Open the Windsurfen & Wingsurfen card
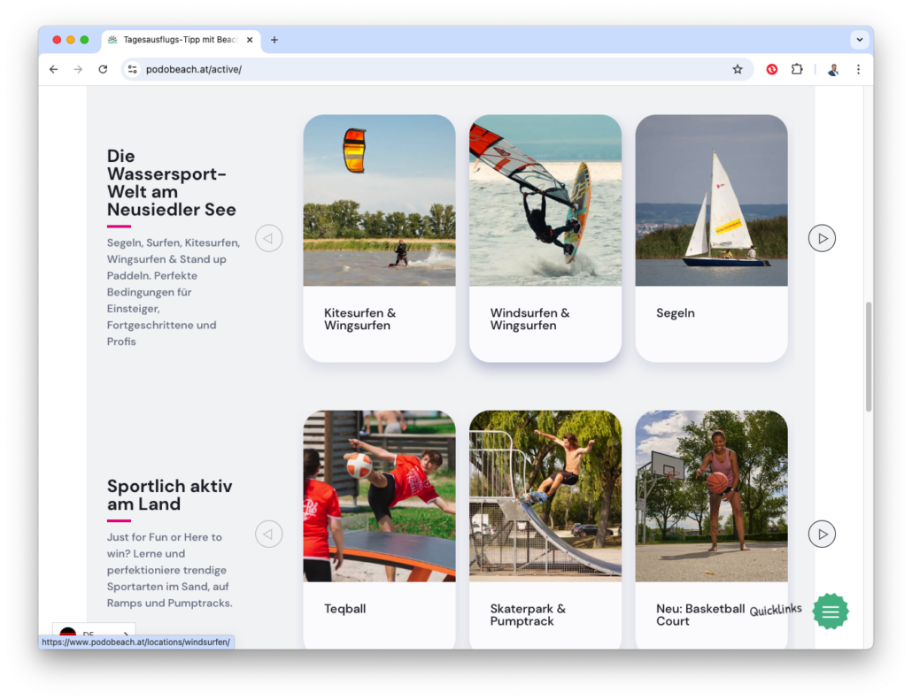This screenshot has width=912, height=700. [545, 238]
